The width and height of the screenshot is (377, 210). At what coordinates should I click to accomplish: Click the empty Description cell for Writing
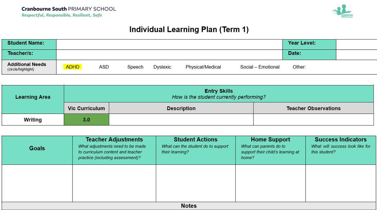[181, 120]
